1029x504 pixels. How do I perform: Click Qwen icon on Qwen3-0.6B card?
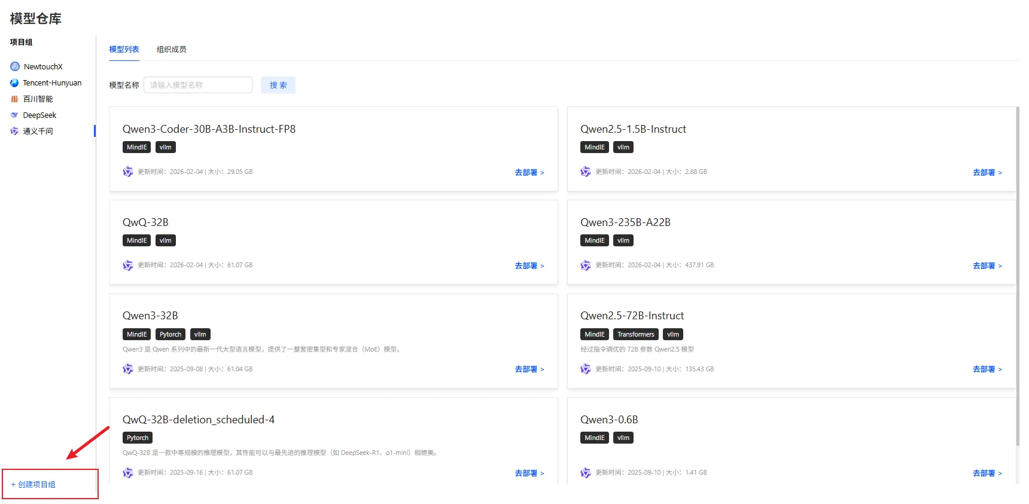(586, 472)
